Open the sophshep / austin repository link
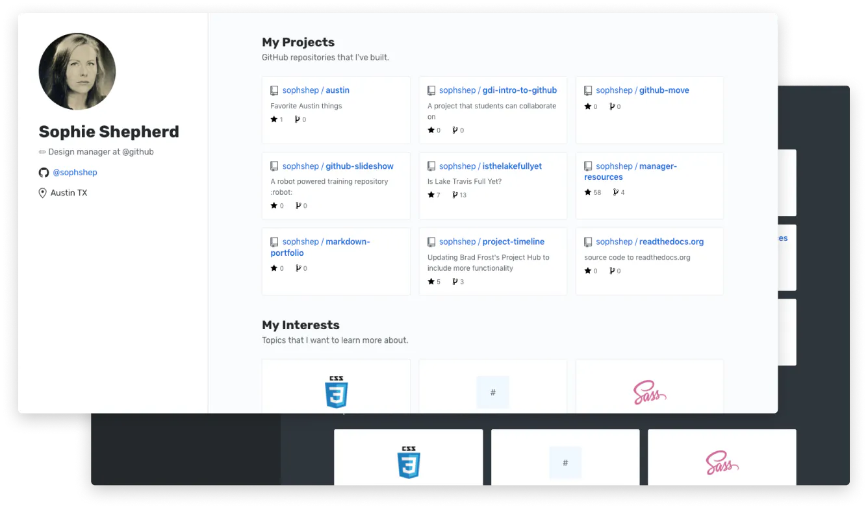Screen dimensions: 868x509 point(316,90)
